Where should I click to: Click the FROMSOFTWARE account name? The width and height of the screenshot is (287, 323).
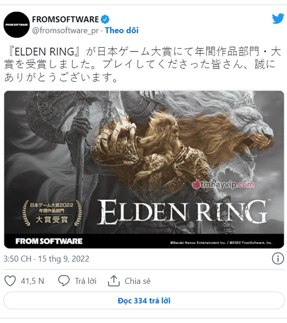pos(65,19)
